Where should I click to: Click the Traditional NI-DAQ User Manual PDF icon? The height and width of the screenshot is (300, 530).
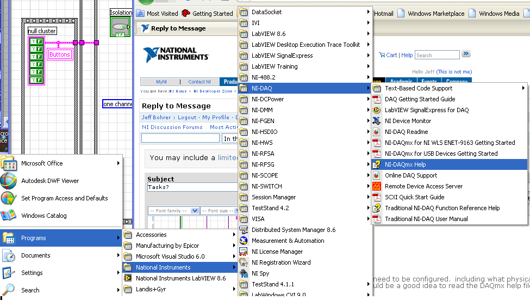(x=377, y=219)
